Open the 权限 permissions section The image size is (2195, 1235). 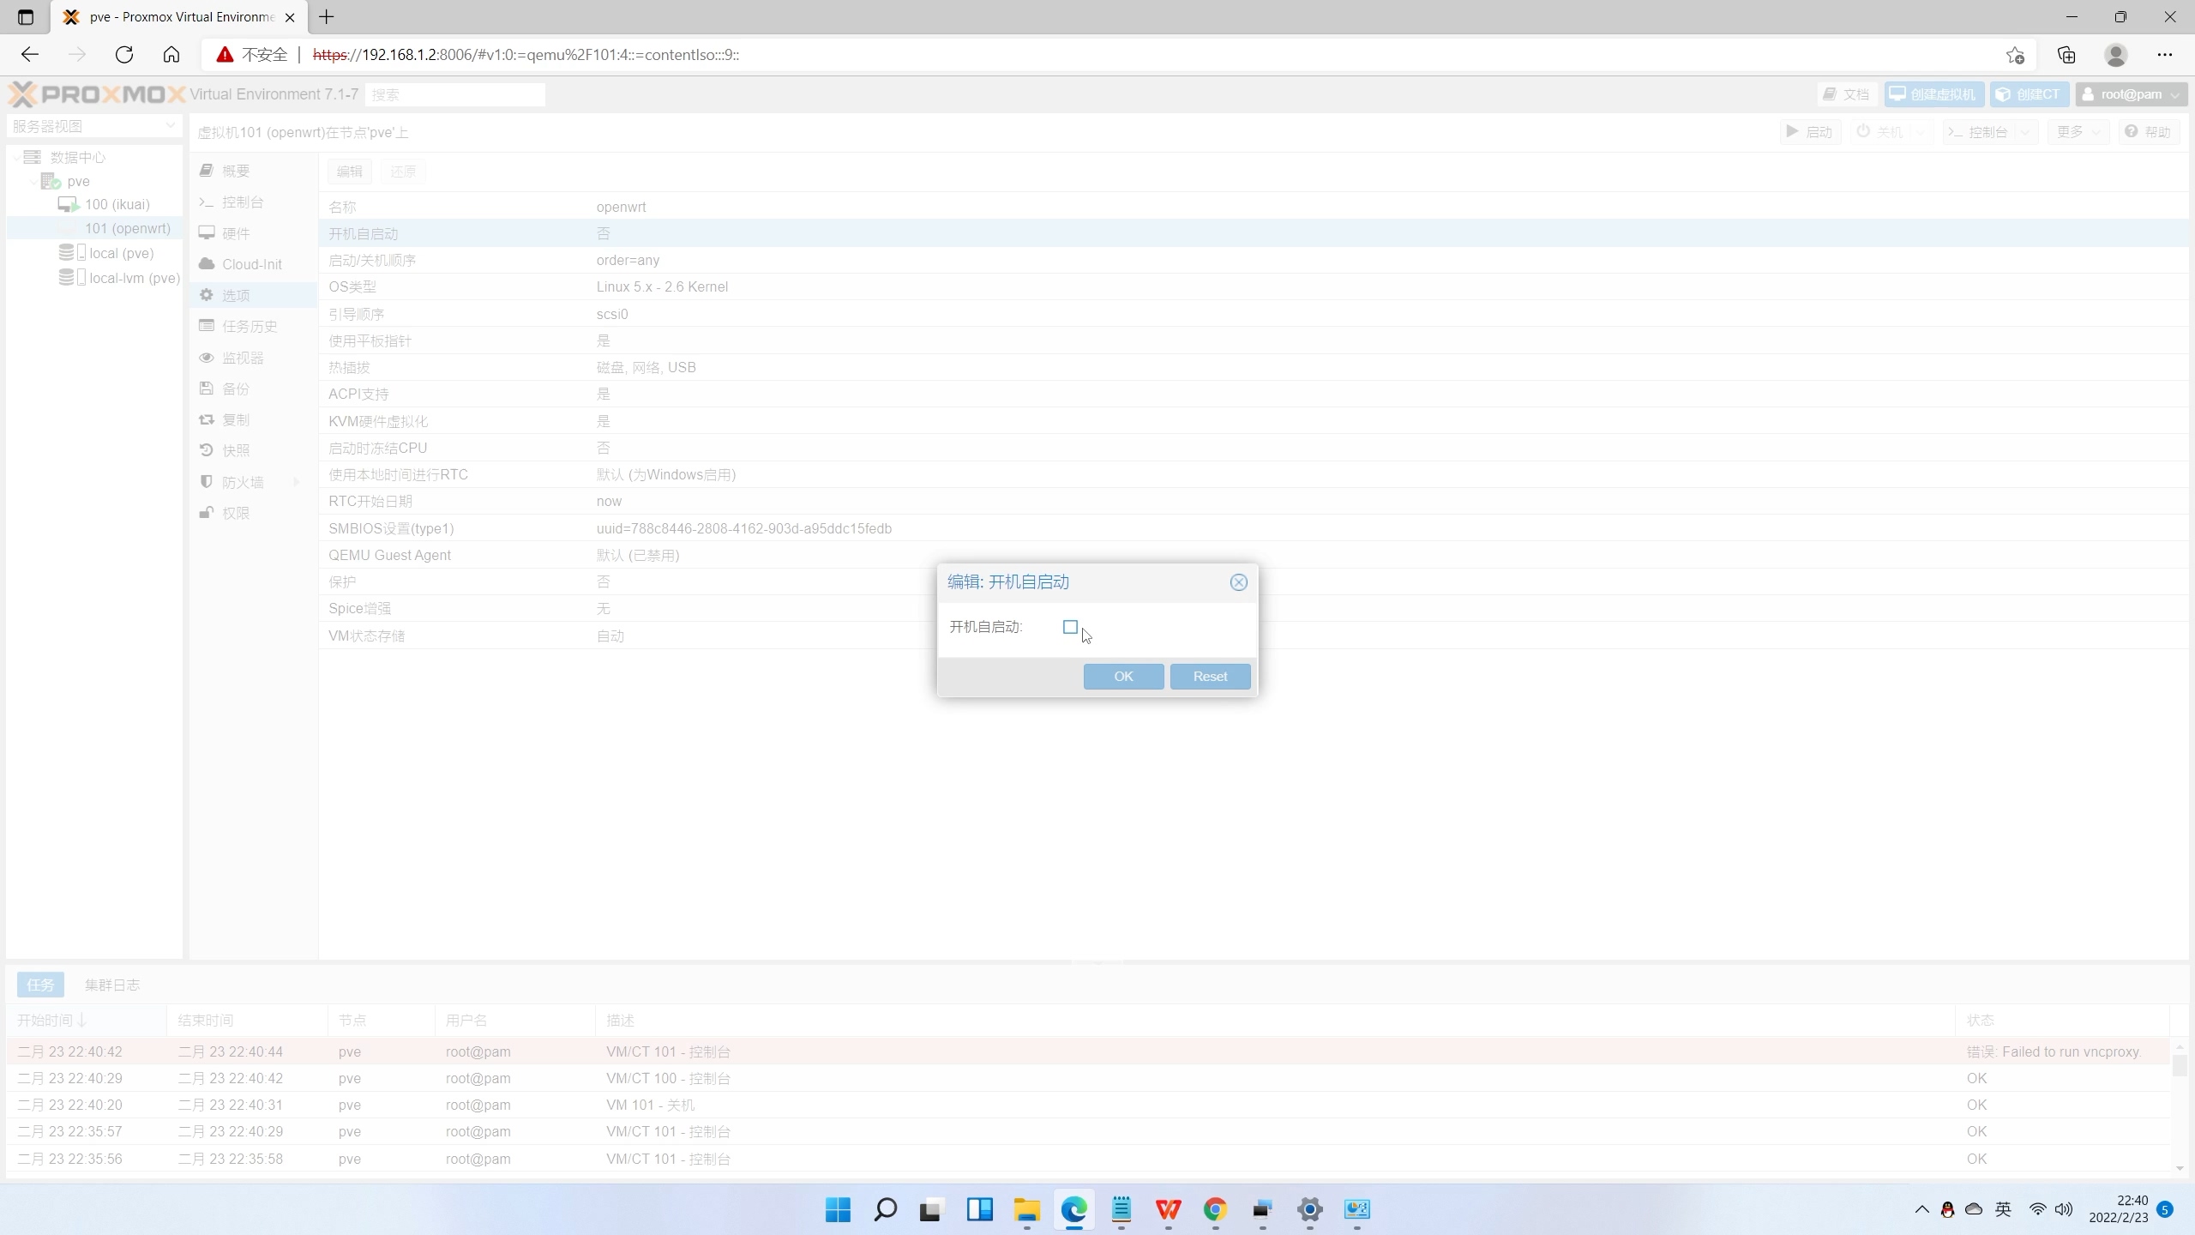tap(235, 513)
